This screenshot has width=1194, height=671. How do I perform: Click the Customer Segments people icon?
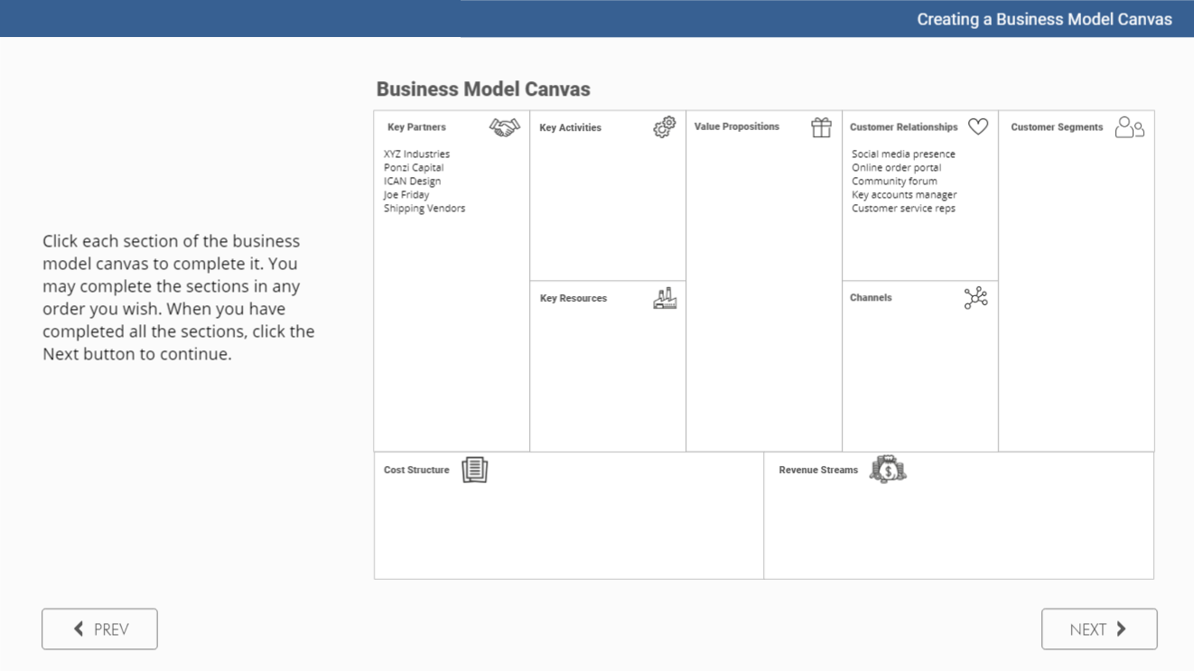pos(1129,127)
